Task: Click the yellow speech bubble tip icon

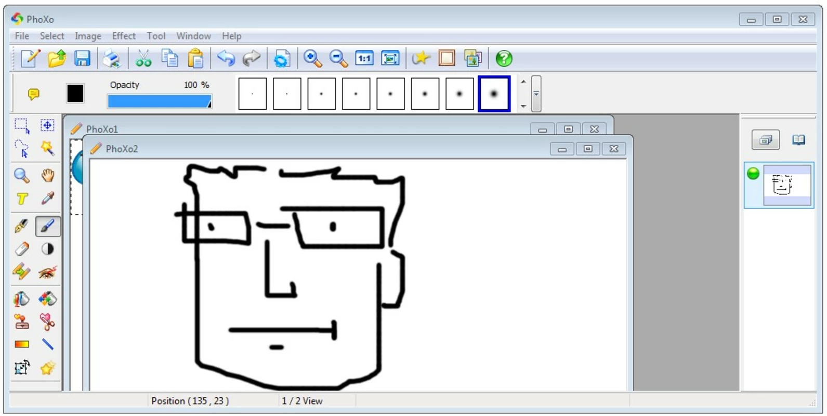Action: [x=34, y=94]
